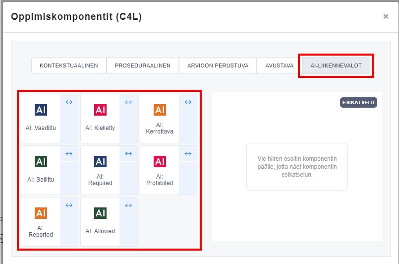Click the width arrow beside AI: Required
399x264 pixels.
click(x=128, y=154)
